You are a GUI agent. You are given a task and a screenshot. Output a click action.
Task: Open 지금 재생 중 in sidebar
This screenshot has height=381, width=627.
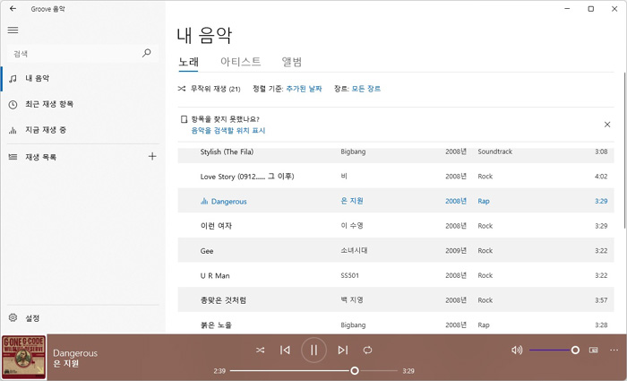click(82, 130)
